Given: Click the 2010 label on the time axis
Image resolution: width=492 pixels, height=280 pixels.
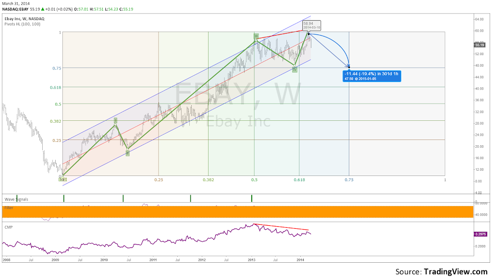Looking at the screenshot, I should pyautogui.click(x=104, y=260).
